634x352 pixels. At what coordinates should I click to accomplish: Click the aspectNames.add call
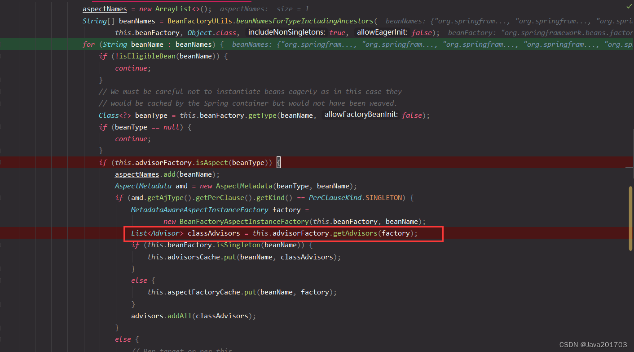click(167, 174)
